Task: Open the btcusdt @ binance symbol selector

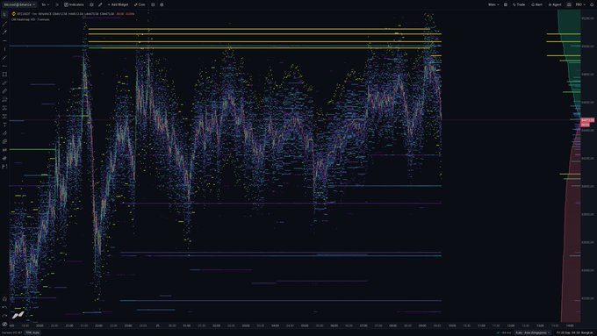Action: pyautogui.click(x=19, y=4)
